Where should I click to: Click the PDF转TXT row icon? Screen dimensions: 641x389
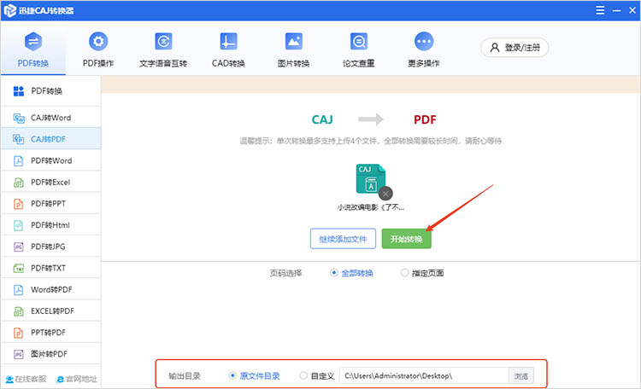pos(19,268)
